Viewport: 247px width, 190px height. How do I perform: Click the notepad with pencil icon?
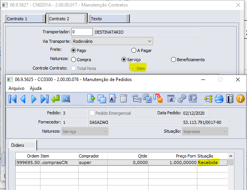point(193,99)
